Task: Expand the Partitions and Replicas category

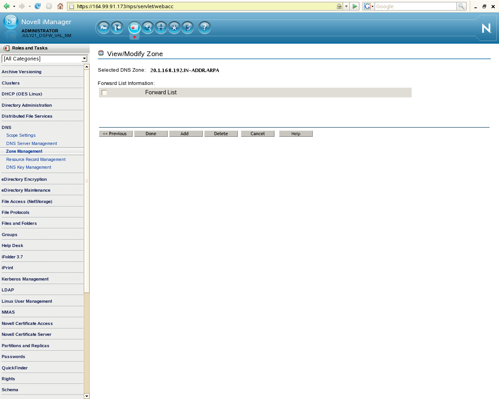Action: click(25, 346)
